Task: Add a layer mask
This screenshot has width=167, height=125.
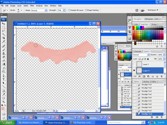Action: point(144,76)
